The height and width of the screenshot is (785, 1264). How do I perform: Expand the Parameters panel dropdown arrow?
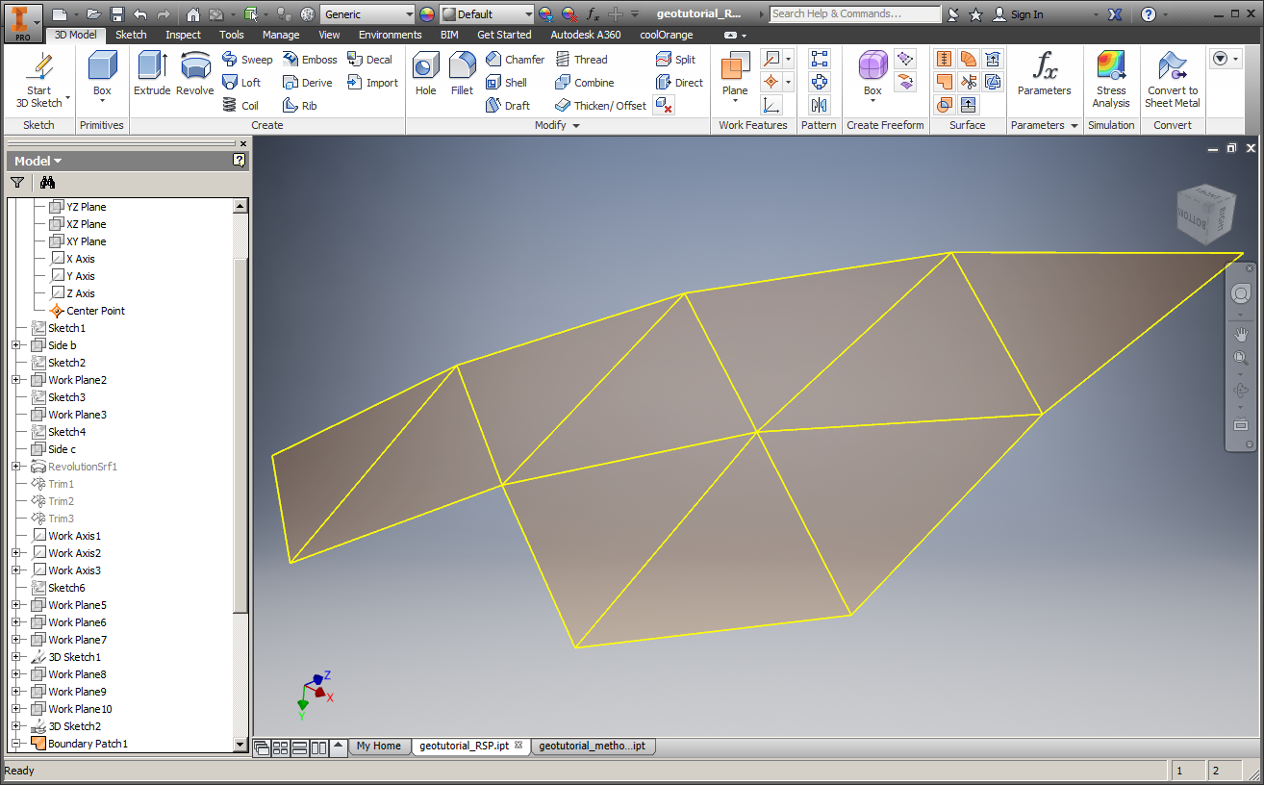click(x=1074, y=126)
